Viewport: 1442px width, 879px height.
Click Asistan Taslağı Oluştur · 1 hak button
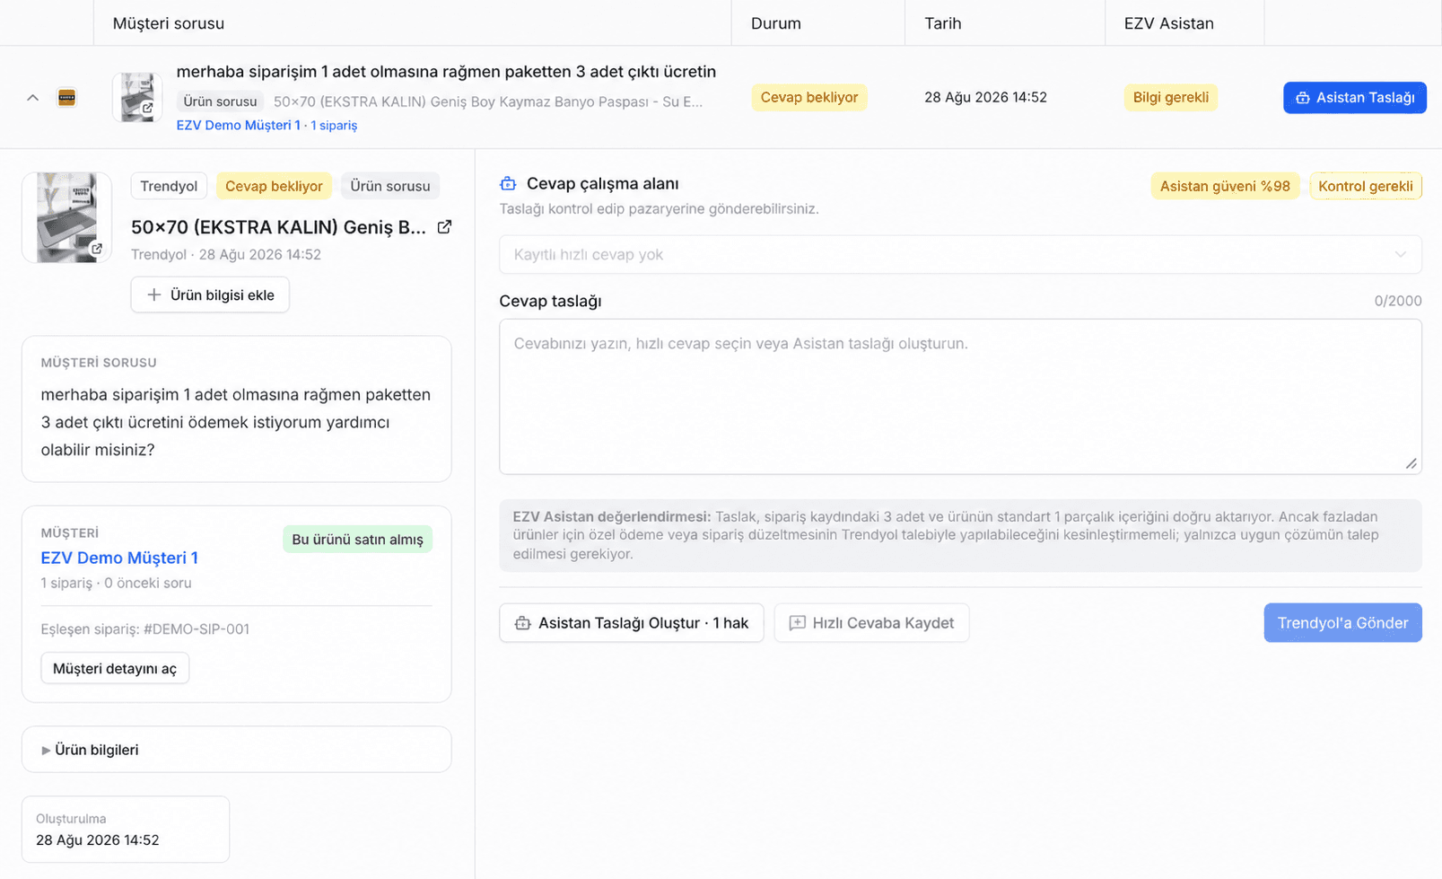click(632, 622)
